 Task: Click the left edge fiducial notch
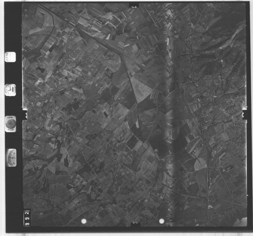click(x=24, y=108)
